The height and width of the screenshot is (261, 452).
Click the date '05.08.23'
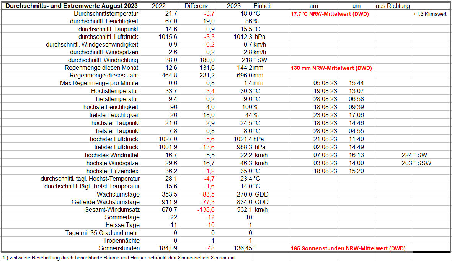tap(325, 83)
